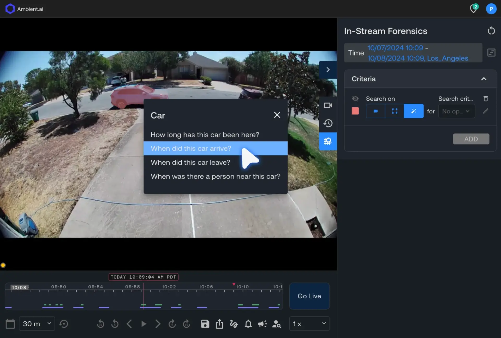Enable the video clip search mode
Image resolution: width=501 pixels, height=338 pixels.
375,111
